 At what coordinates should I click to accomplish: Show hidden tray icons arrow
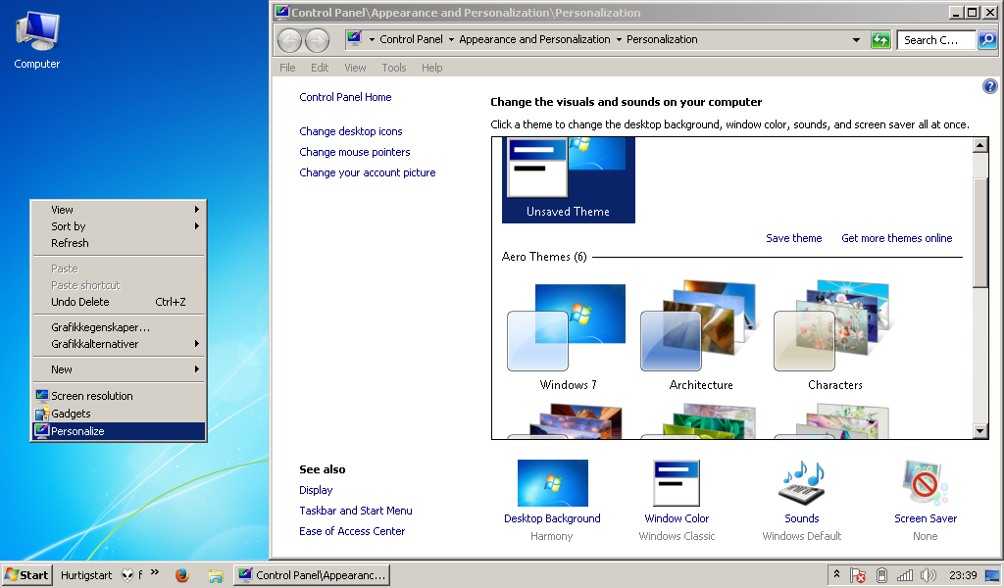[836, 574]
